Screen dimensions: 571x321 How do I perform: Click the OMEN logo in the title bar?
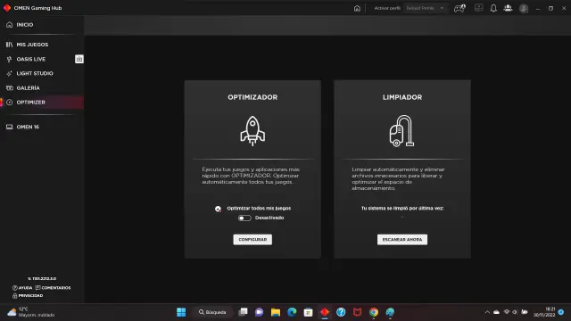pyautogui.click(x=7, y=8)
